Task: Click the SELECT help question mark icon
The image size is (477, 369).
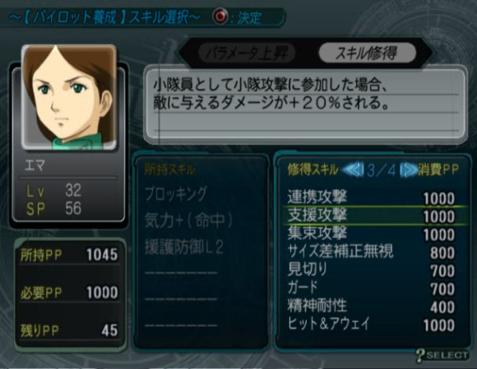Action: (420, 355)
